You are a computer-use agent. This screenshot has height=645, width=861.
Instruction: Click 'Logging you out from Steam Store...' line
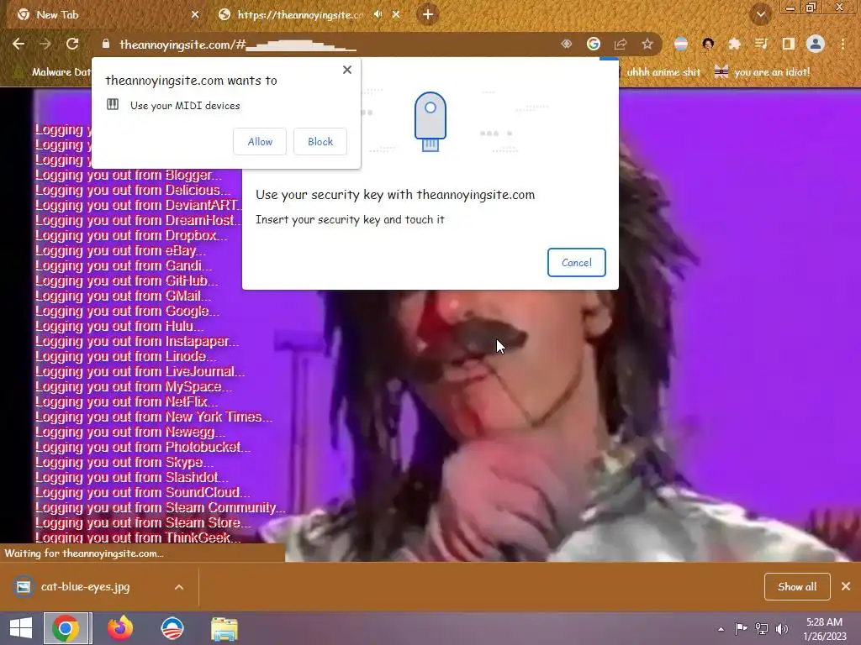pyautogui.click(x=143, y=522)
